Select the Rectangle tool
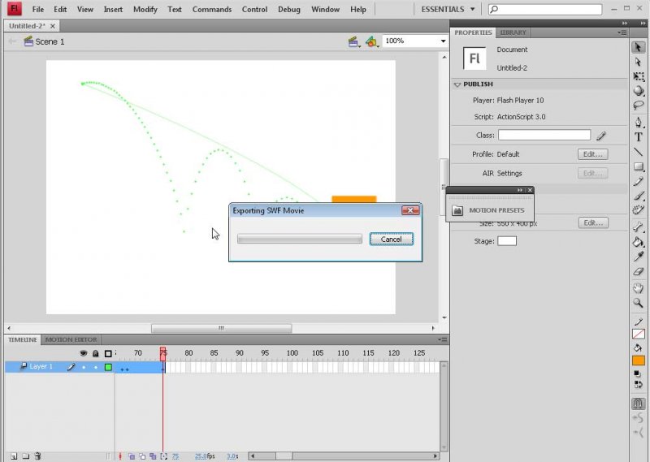The width and height of the screenshot is (650, 462). point(639,166)
